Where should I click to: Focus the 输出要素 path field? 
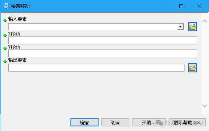tap(96, 68)
